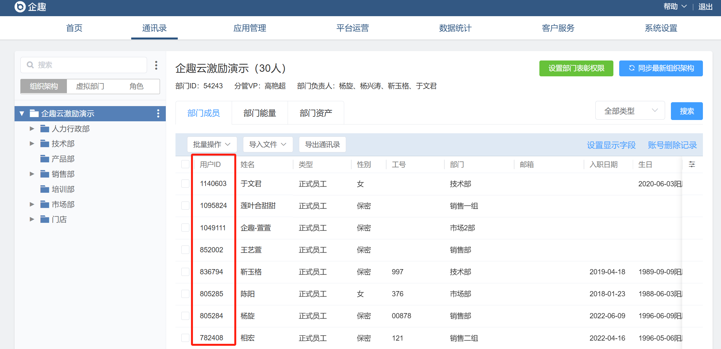This screenshot has width=721, height=349.
Task: Open the three-dot menu beside search box
Action: point(156,65)
